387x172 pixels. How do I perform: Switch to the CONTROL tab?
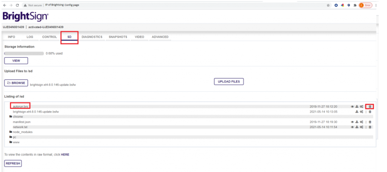click(x=49, y=37)
